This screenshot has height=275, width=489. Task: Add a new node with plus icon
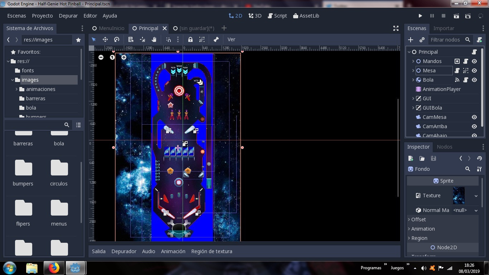click(x=411, y=40)
